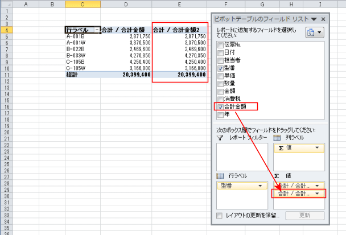Screen dimensions: 346x235
Task: Click the row labels area icon
Action: tap(220, 176)
